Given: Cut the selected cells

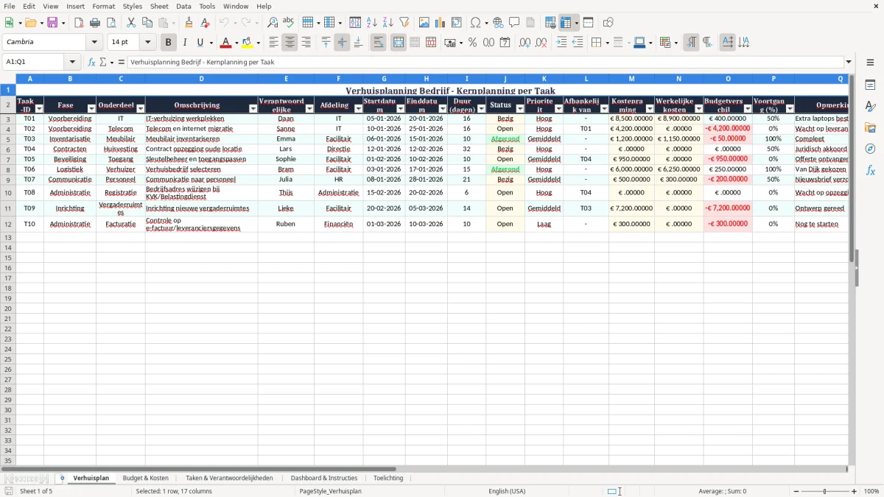Looking at the screenshot, I should pos(130,23).
